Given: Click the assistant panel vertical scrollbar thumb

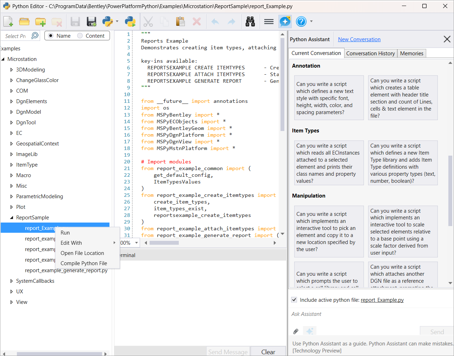Looking at the screenshot, I should click(x=450, y=191).
